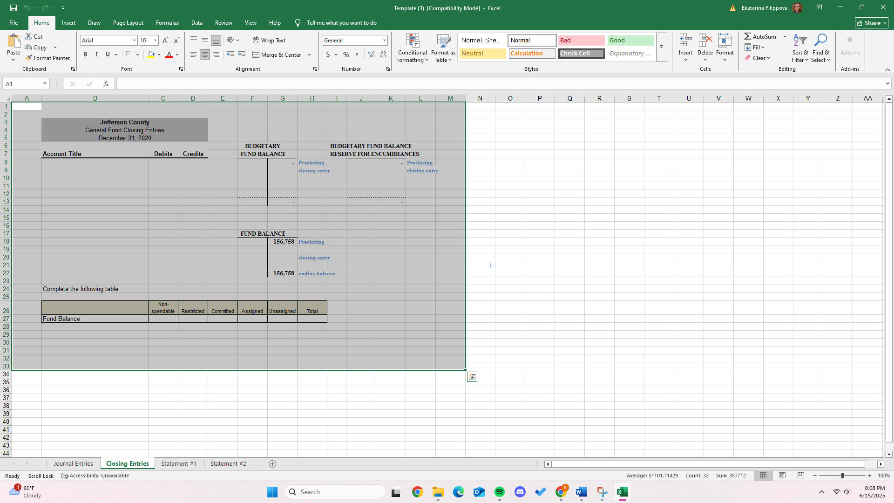Screen dimensions: 894x503
Task: Expand the Number Format dropdown showing General
Action: [x=383, y=41]
